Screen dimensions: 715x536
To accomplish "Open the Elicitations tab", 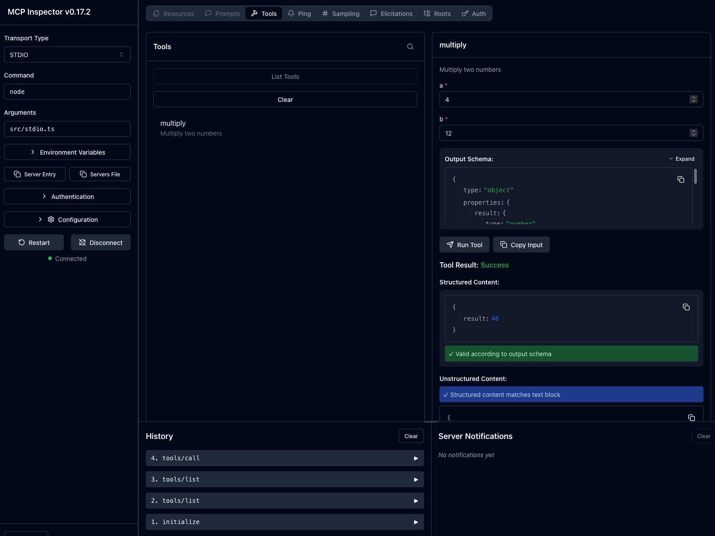I will [x=392, y=13].
